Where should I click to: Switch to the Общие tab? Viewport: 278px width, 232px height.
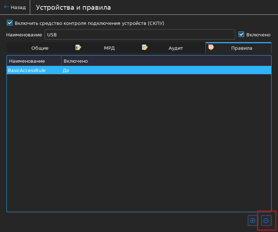coord(40,48)
